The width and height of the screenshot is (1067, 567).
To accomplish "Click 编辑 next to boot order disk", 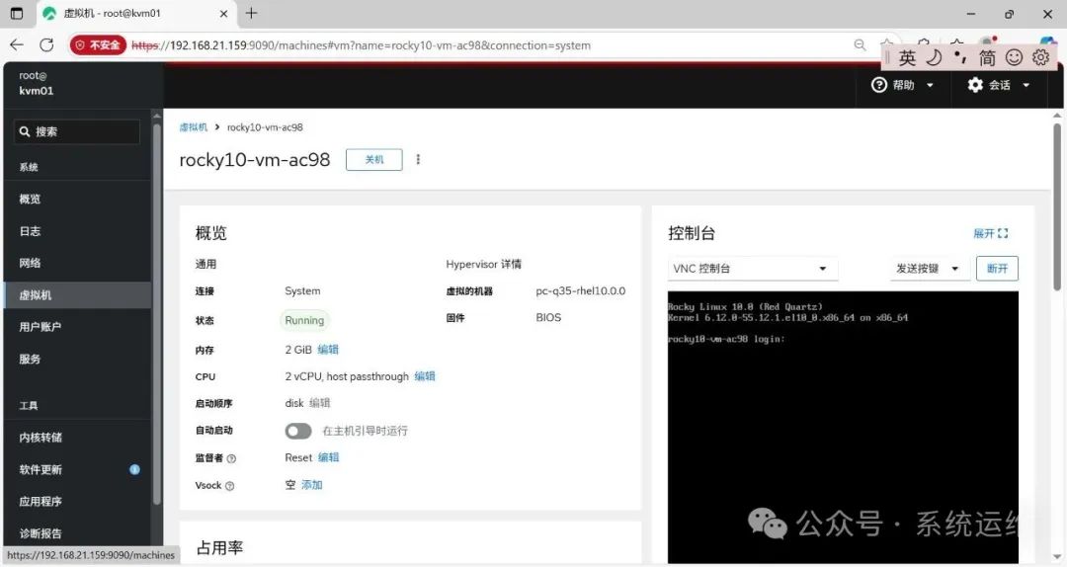I will pyautogui.click(x=320, y=403).
